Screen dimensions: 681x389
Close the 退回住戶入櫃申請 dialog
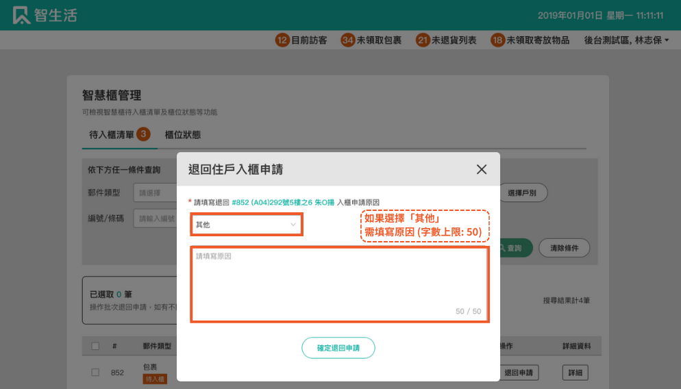[482, 169]
